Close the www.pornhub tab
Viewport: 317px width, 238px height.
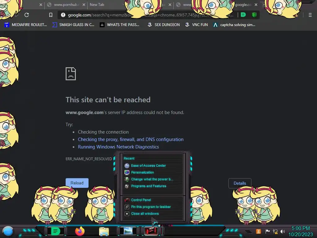[x=84, y=5]
